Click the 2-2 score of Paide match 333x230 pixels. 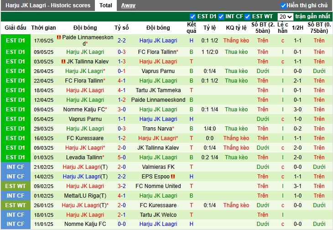click(x=122, y=41)
